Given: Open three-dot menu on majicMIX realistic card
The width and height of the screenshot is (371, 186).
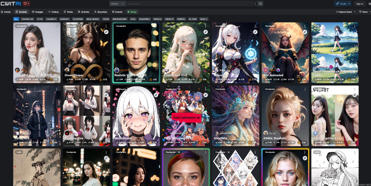Looking at the screenshot, I should [57, 26].
